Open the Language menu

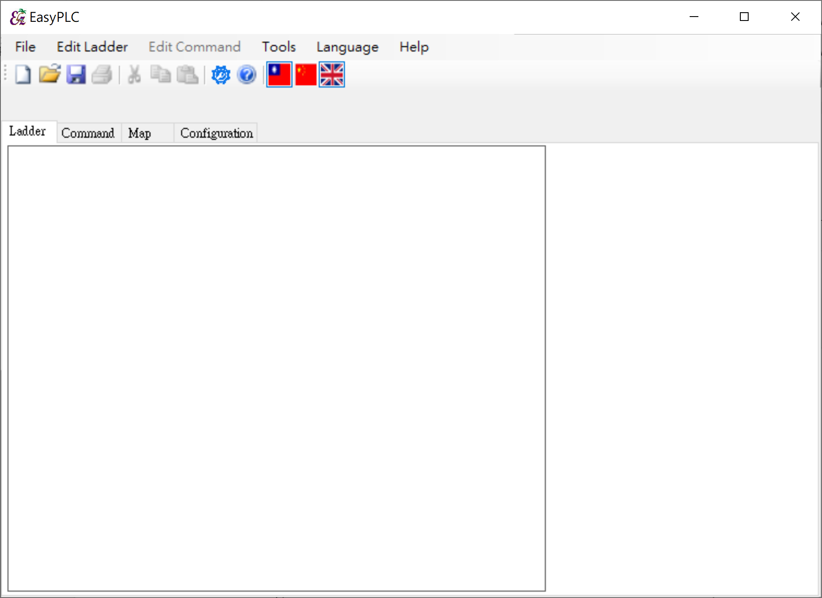pyautogui.click(x=348, y=47)
